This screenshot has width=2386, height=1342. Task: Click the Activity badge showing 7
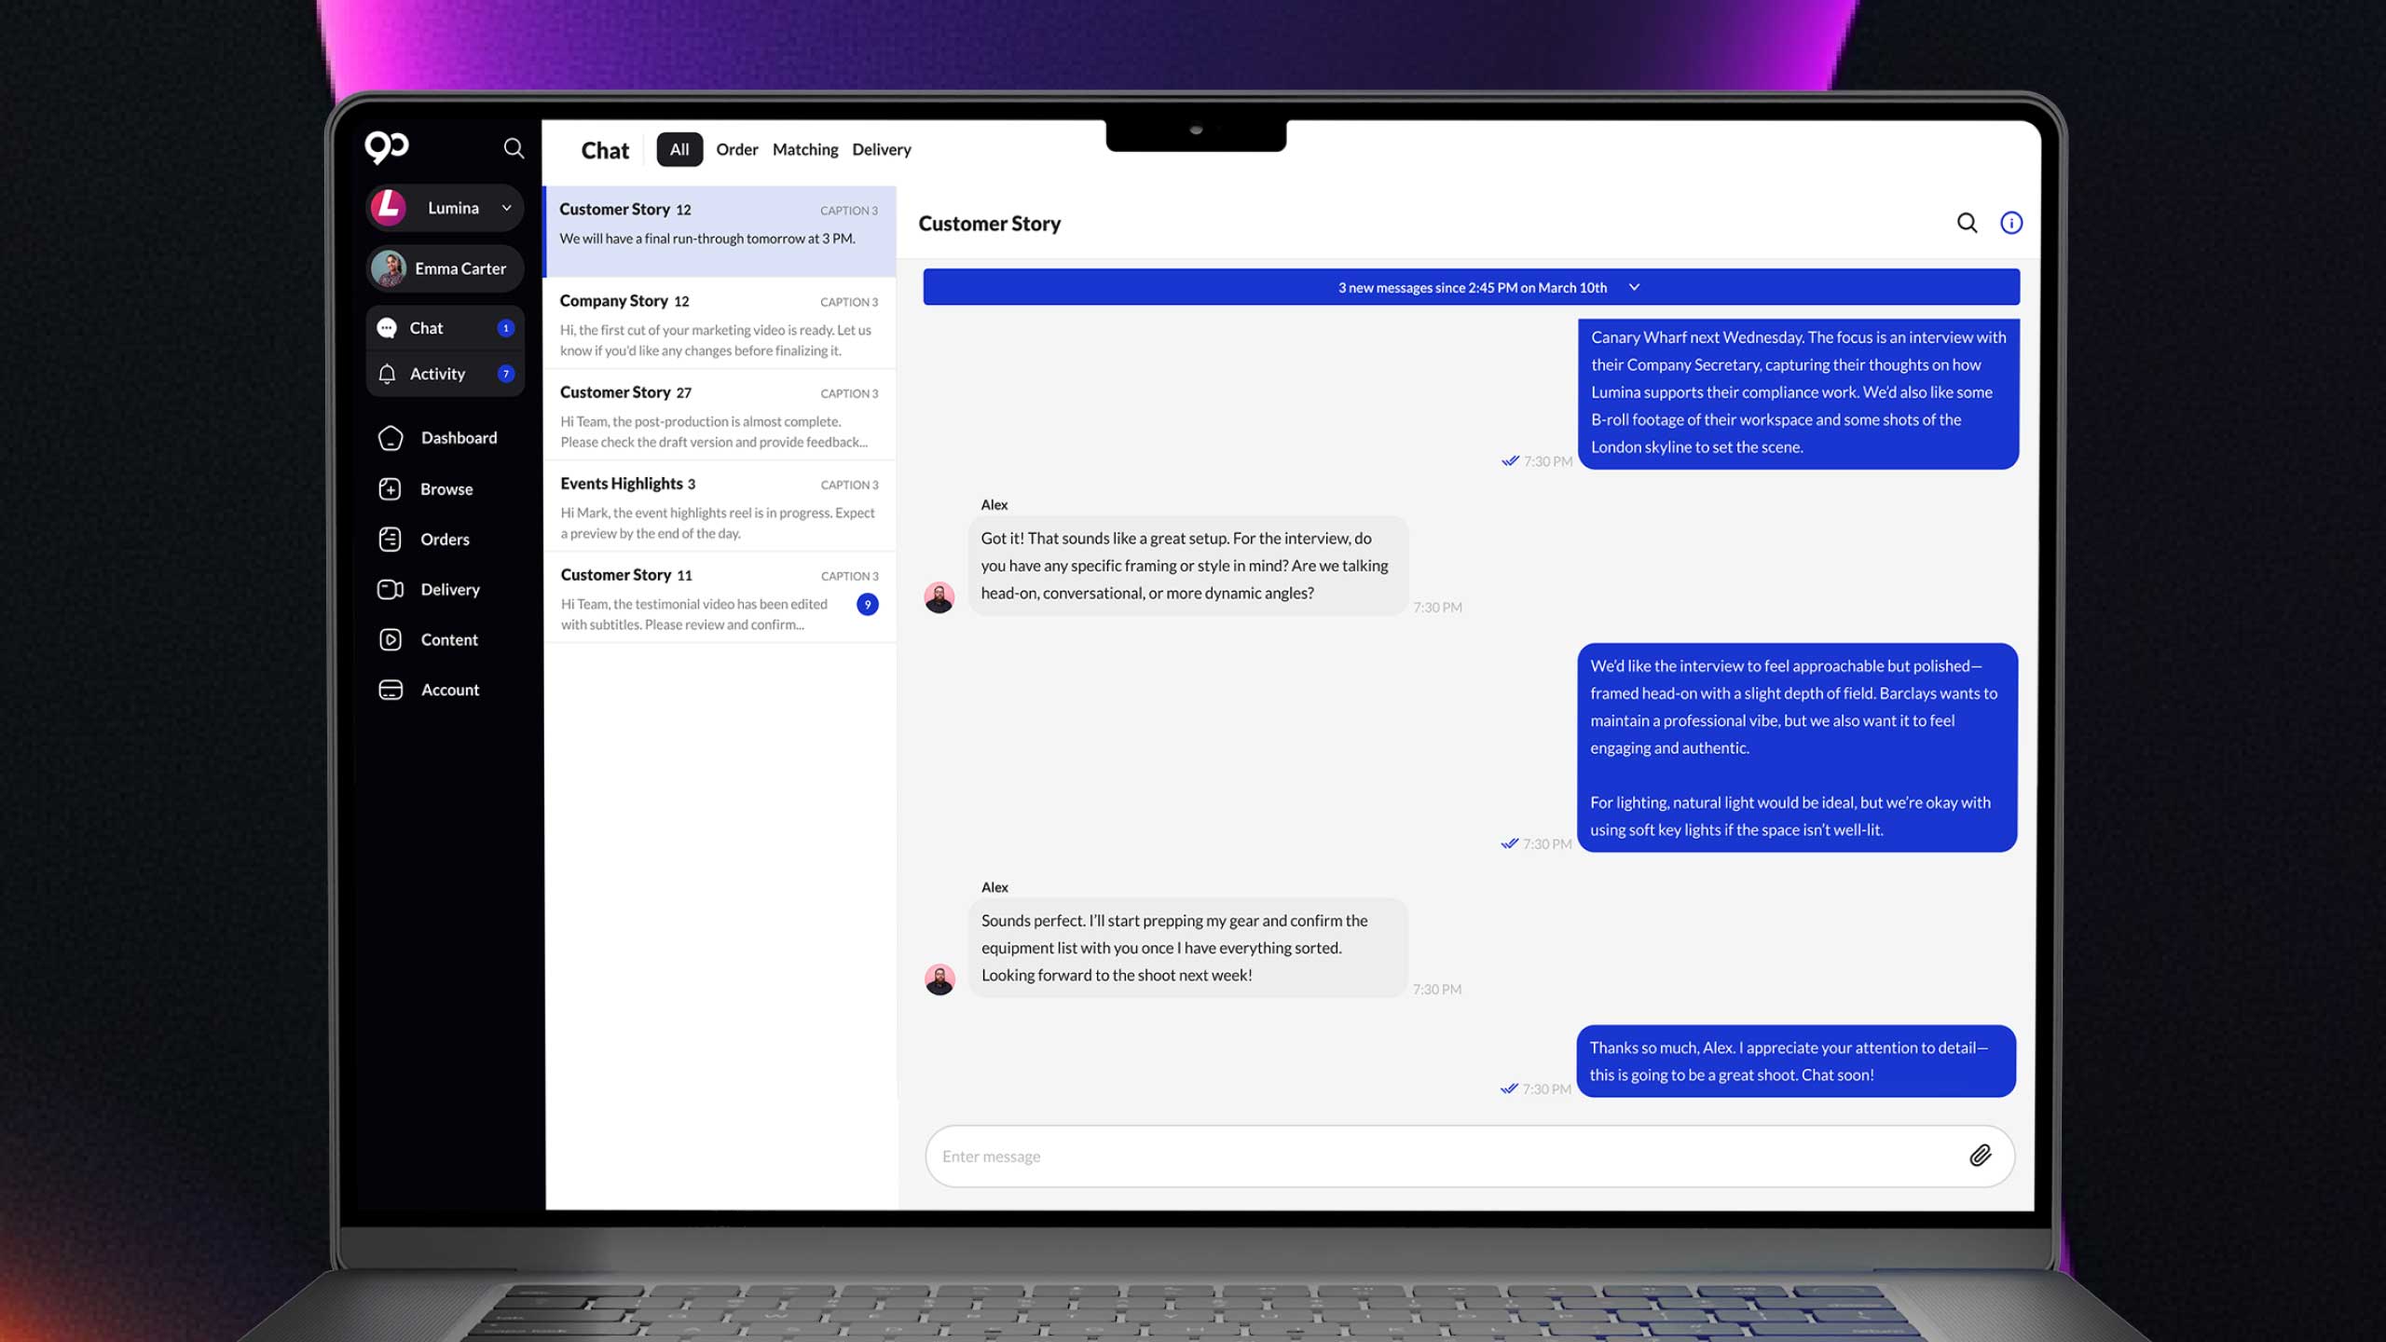506,374
